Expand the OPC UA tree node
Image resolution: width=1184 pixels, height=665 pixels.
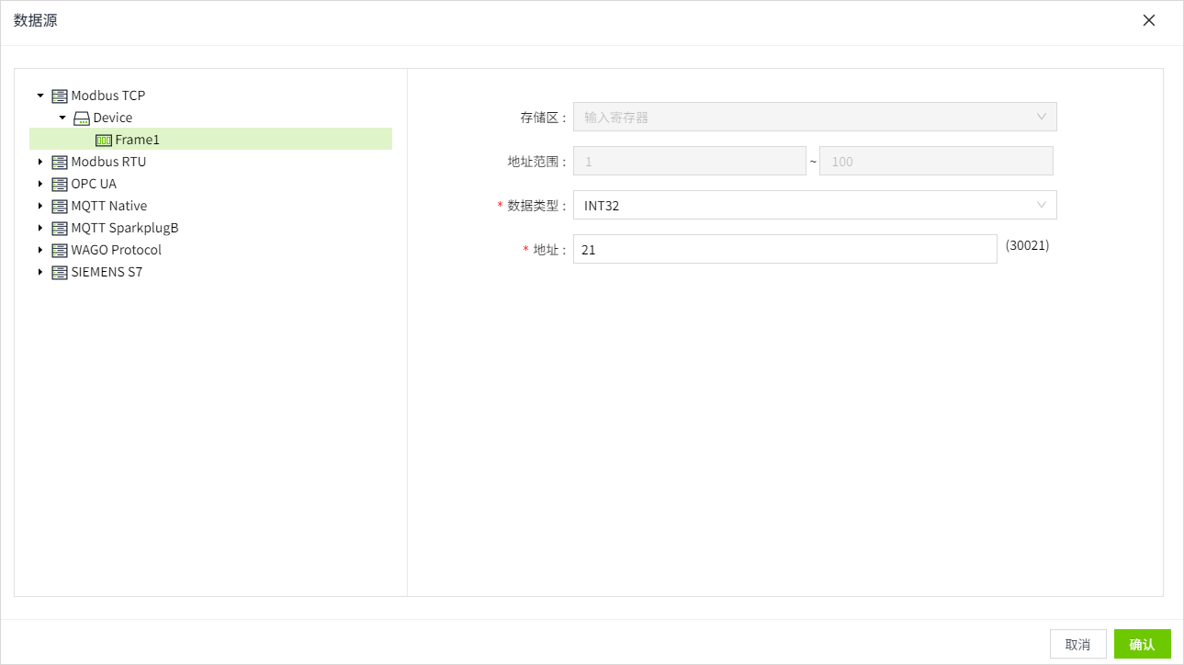[x=40, y=184]
